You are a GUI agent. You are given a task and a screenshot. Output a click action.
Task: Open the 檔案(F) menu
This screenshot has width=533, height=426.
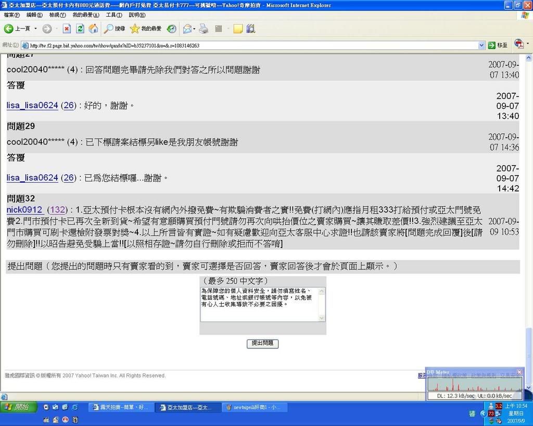pos(12,15)
